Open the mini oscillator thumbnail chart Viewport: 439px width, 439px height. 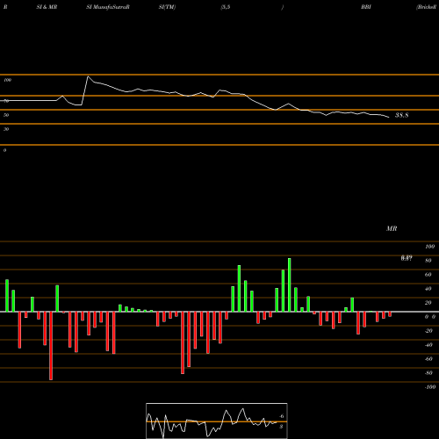217,421
